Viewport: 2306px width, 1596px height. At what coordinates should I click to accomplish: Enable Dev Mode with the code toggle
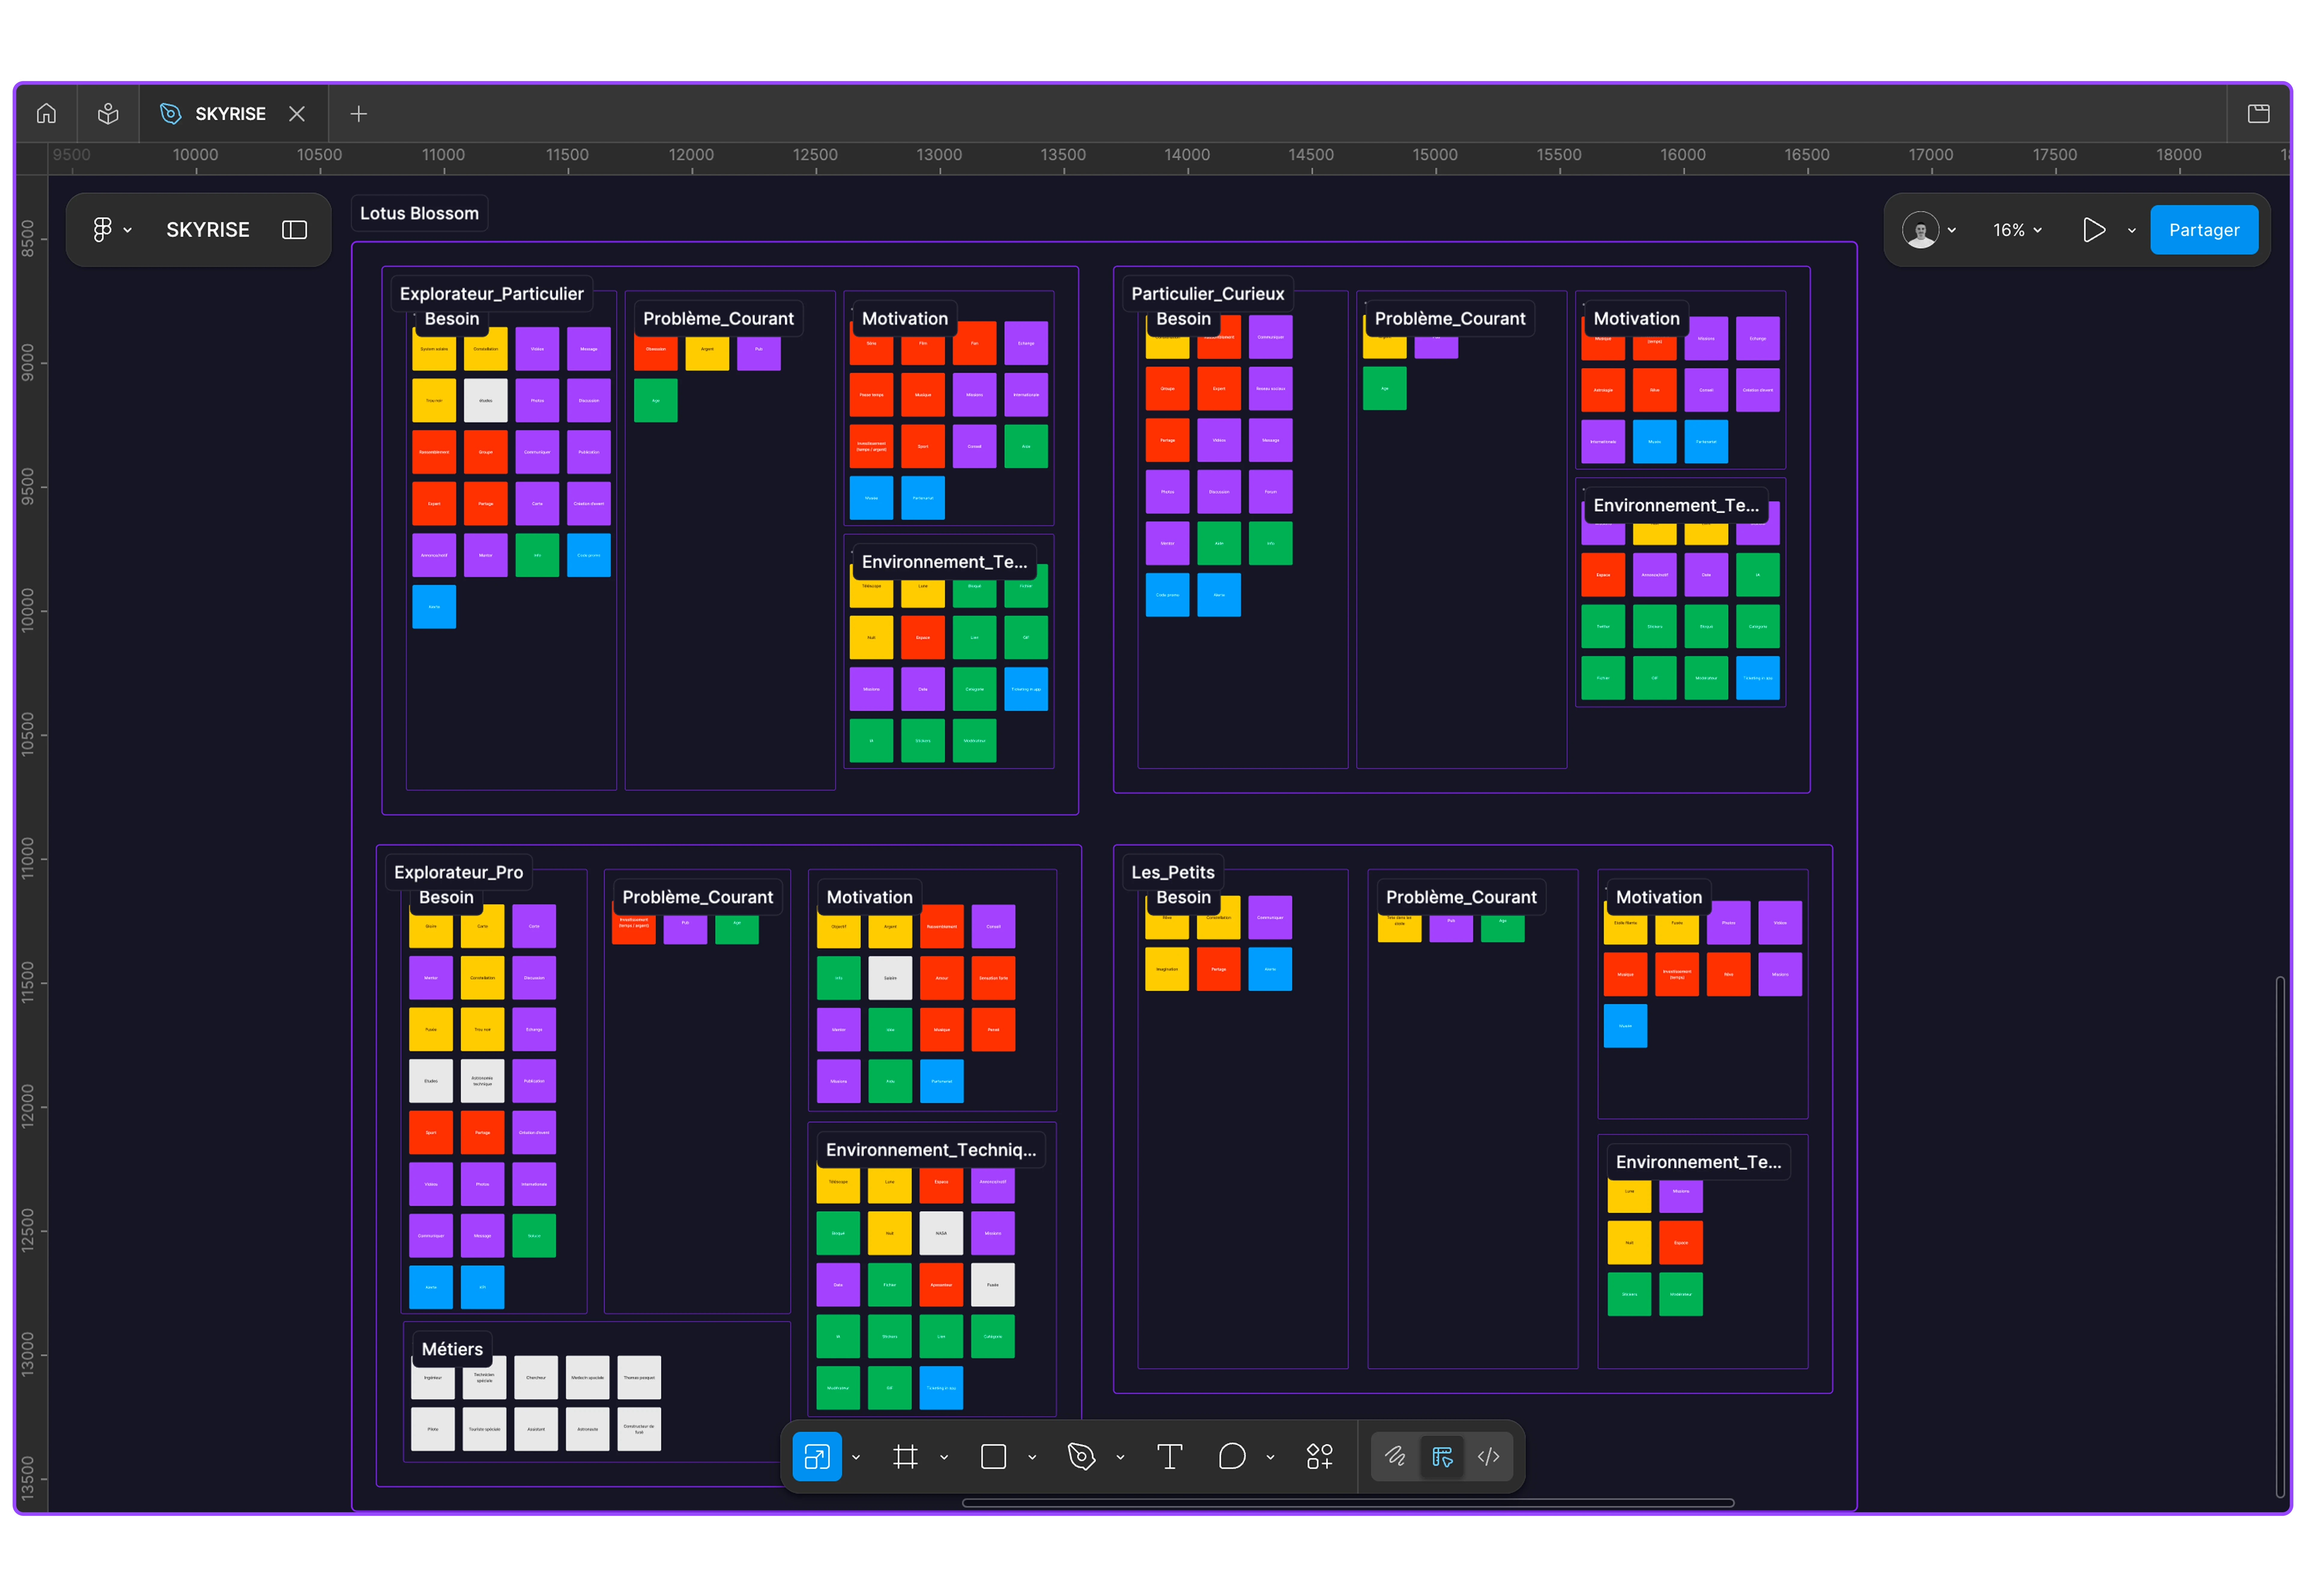click(x=1489, y=1457)
